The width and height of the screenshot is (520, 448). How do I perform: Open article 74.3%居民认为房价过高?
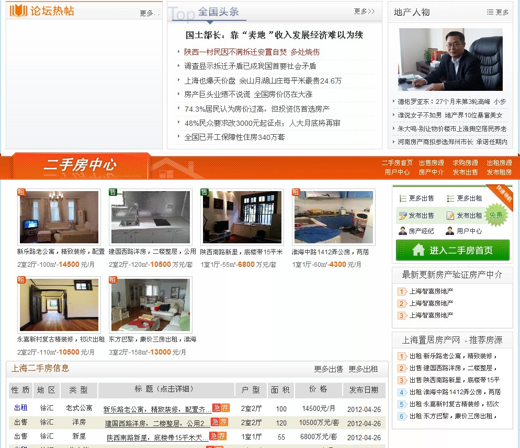coord(257,109)
